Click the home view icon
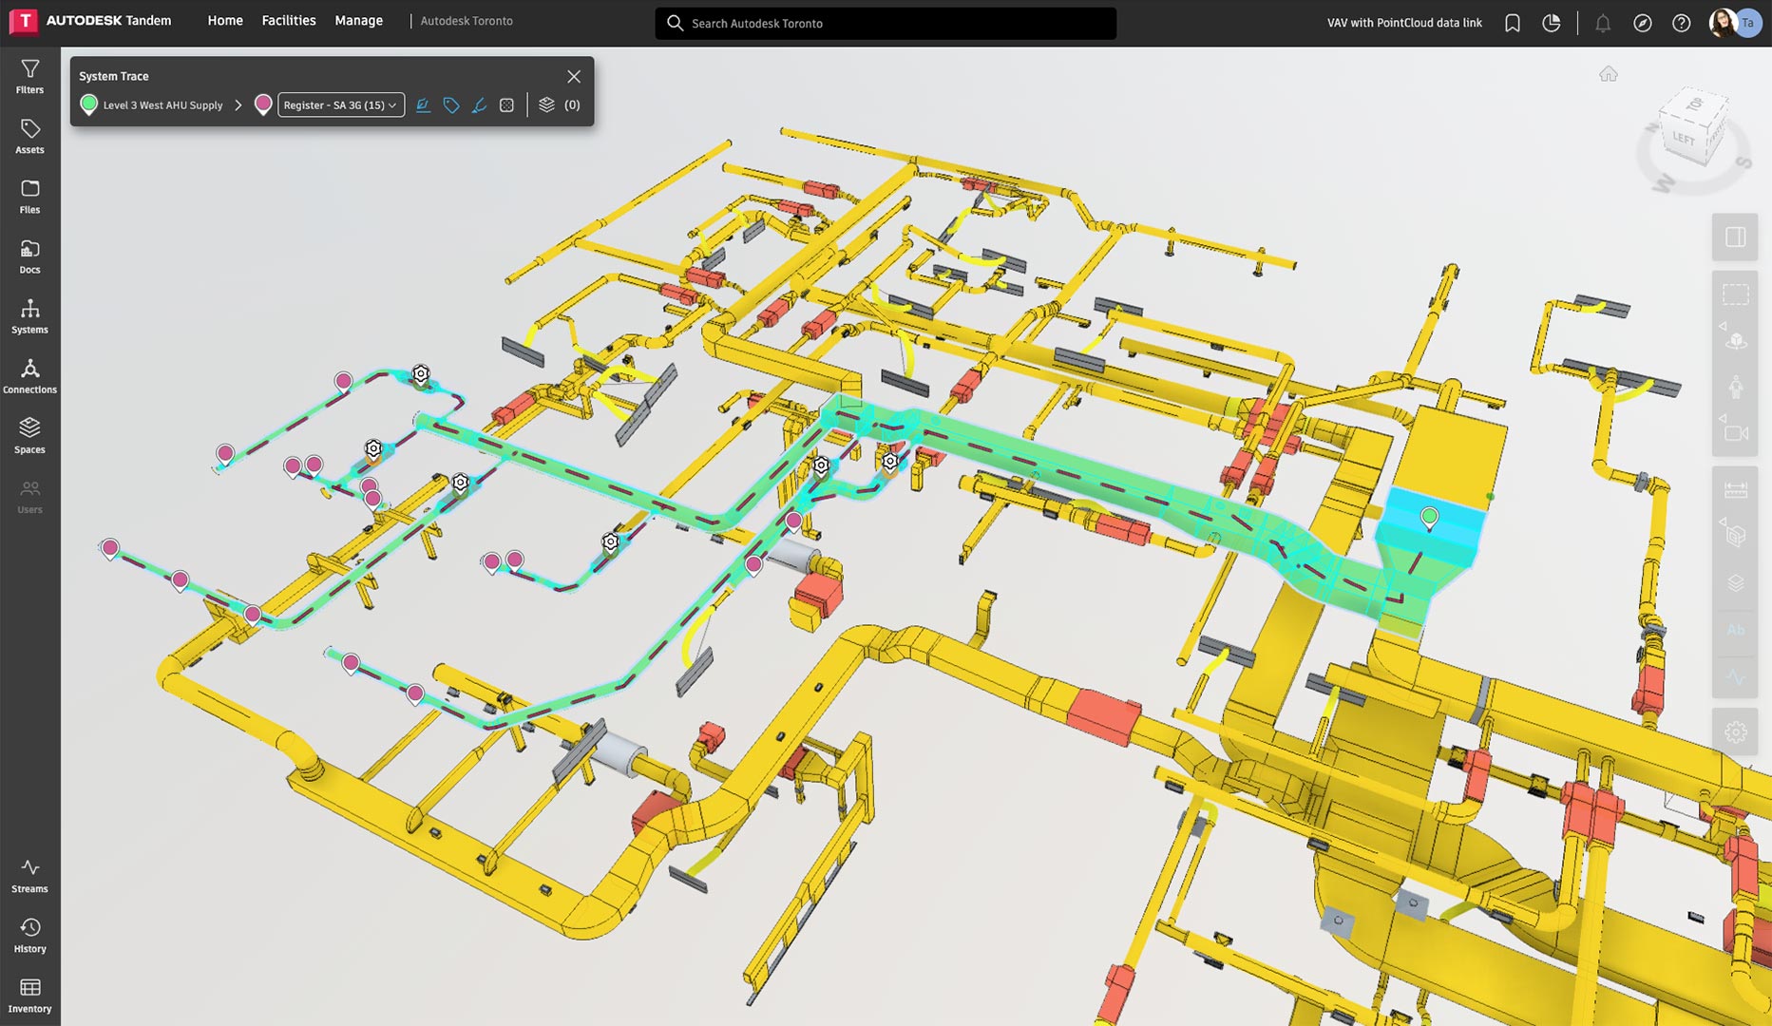Image resolution: width=1772 pixels, height=1026 pixels. (1608, 74)
